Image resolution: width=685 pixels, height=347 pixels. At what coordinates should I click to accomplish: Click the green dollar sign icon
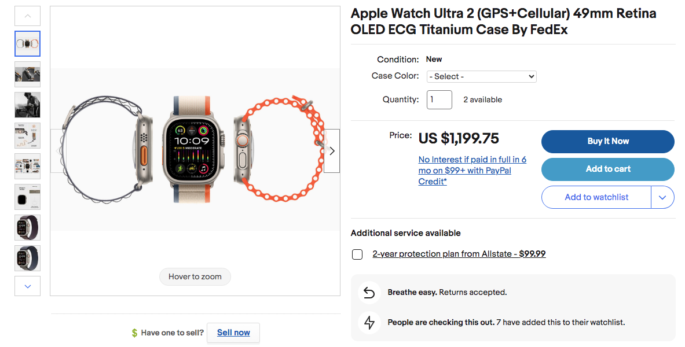point(134,333)
